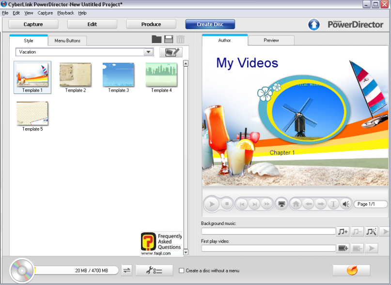Select the Template 1 thumbnail

pyautogui.click(x=32, y=77)
